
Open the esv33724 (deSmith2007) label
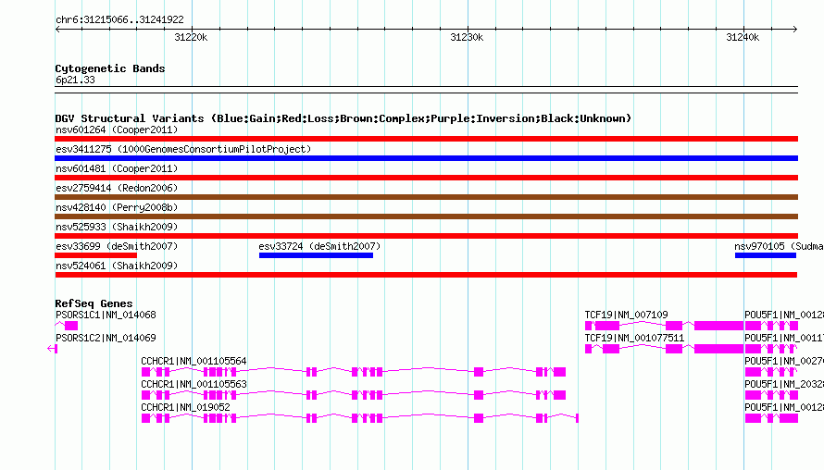tap(319, 246)
